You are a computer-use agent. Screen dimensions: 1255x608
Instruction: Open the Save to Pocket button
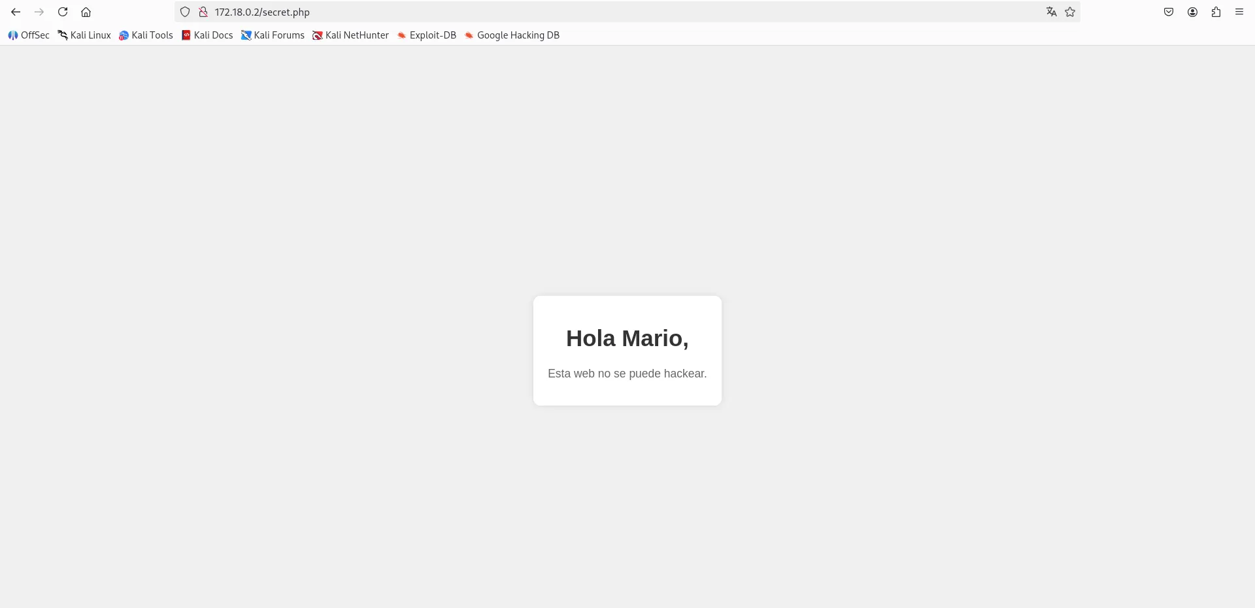pos(1169,12)
